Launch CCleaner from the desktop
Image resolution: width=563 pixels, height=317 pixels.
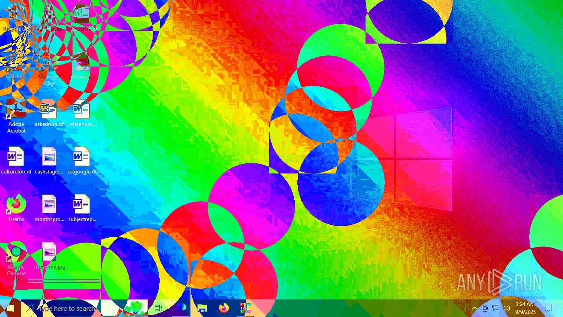(x=16, y=66)
